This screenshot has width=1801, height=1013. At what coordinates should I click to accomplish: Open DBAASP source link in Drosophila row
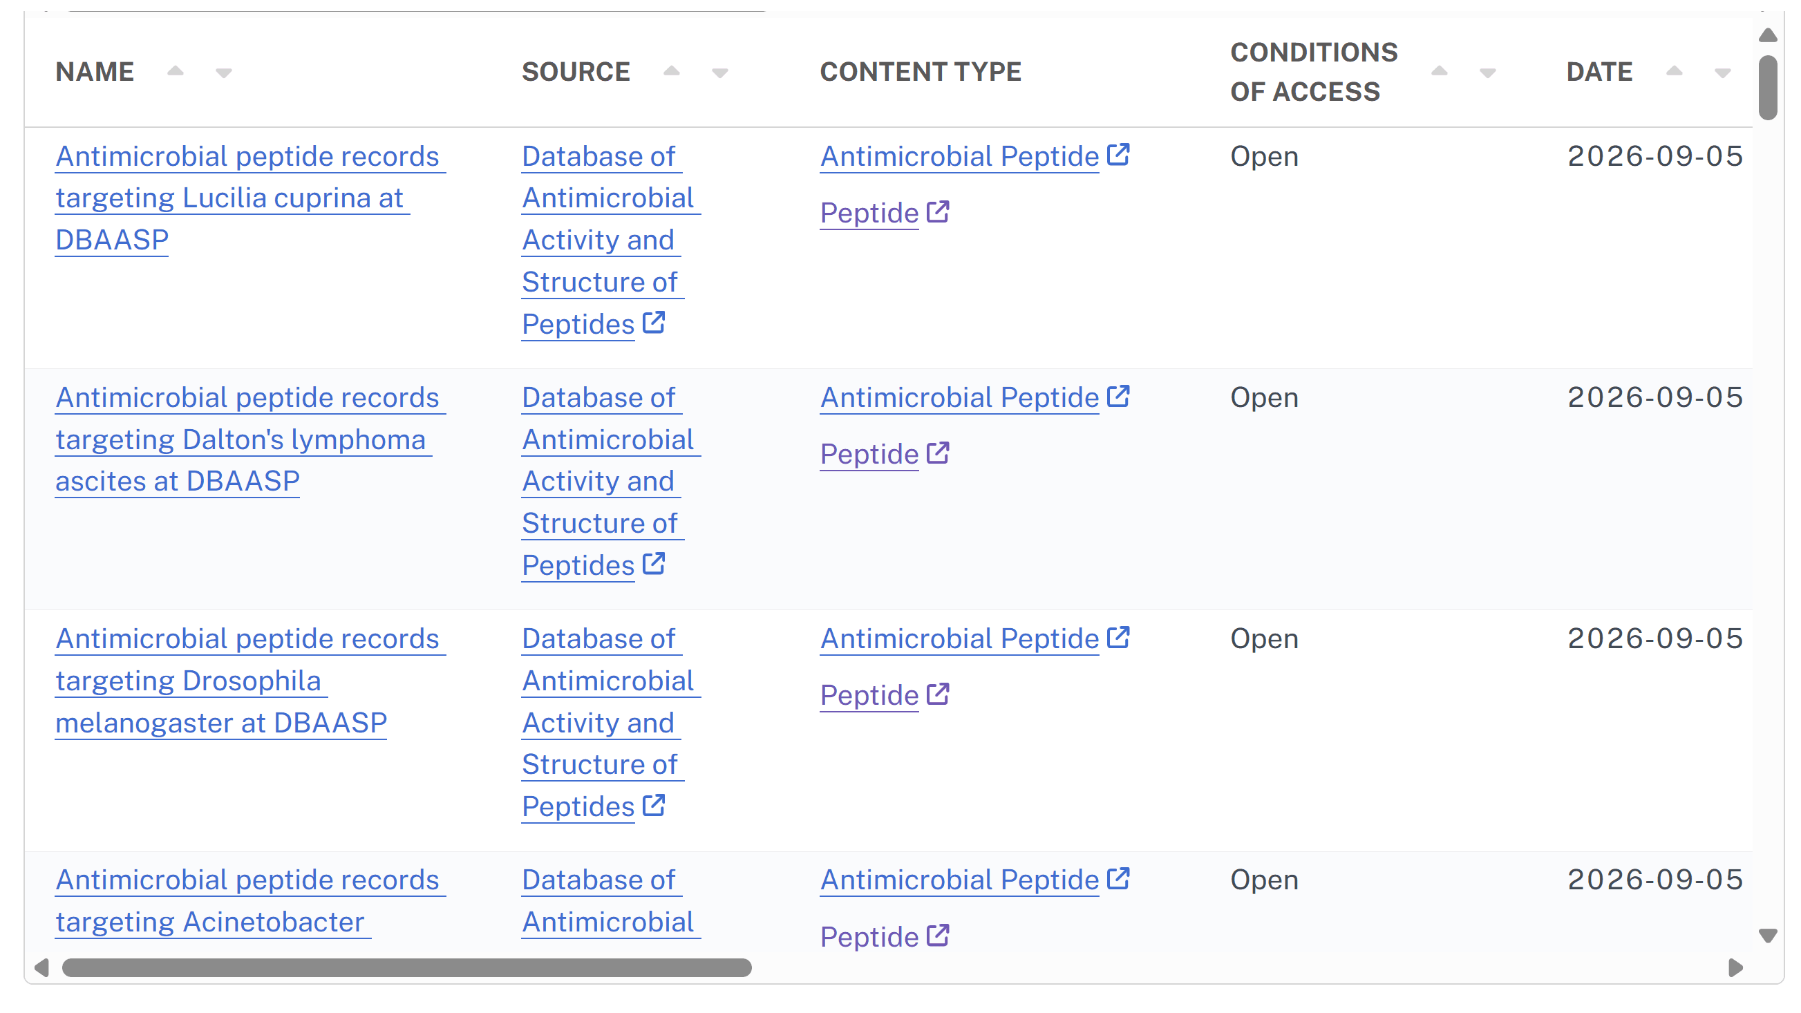pyautogui.click(x=611, y=722)
